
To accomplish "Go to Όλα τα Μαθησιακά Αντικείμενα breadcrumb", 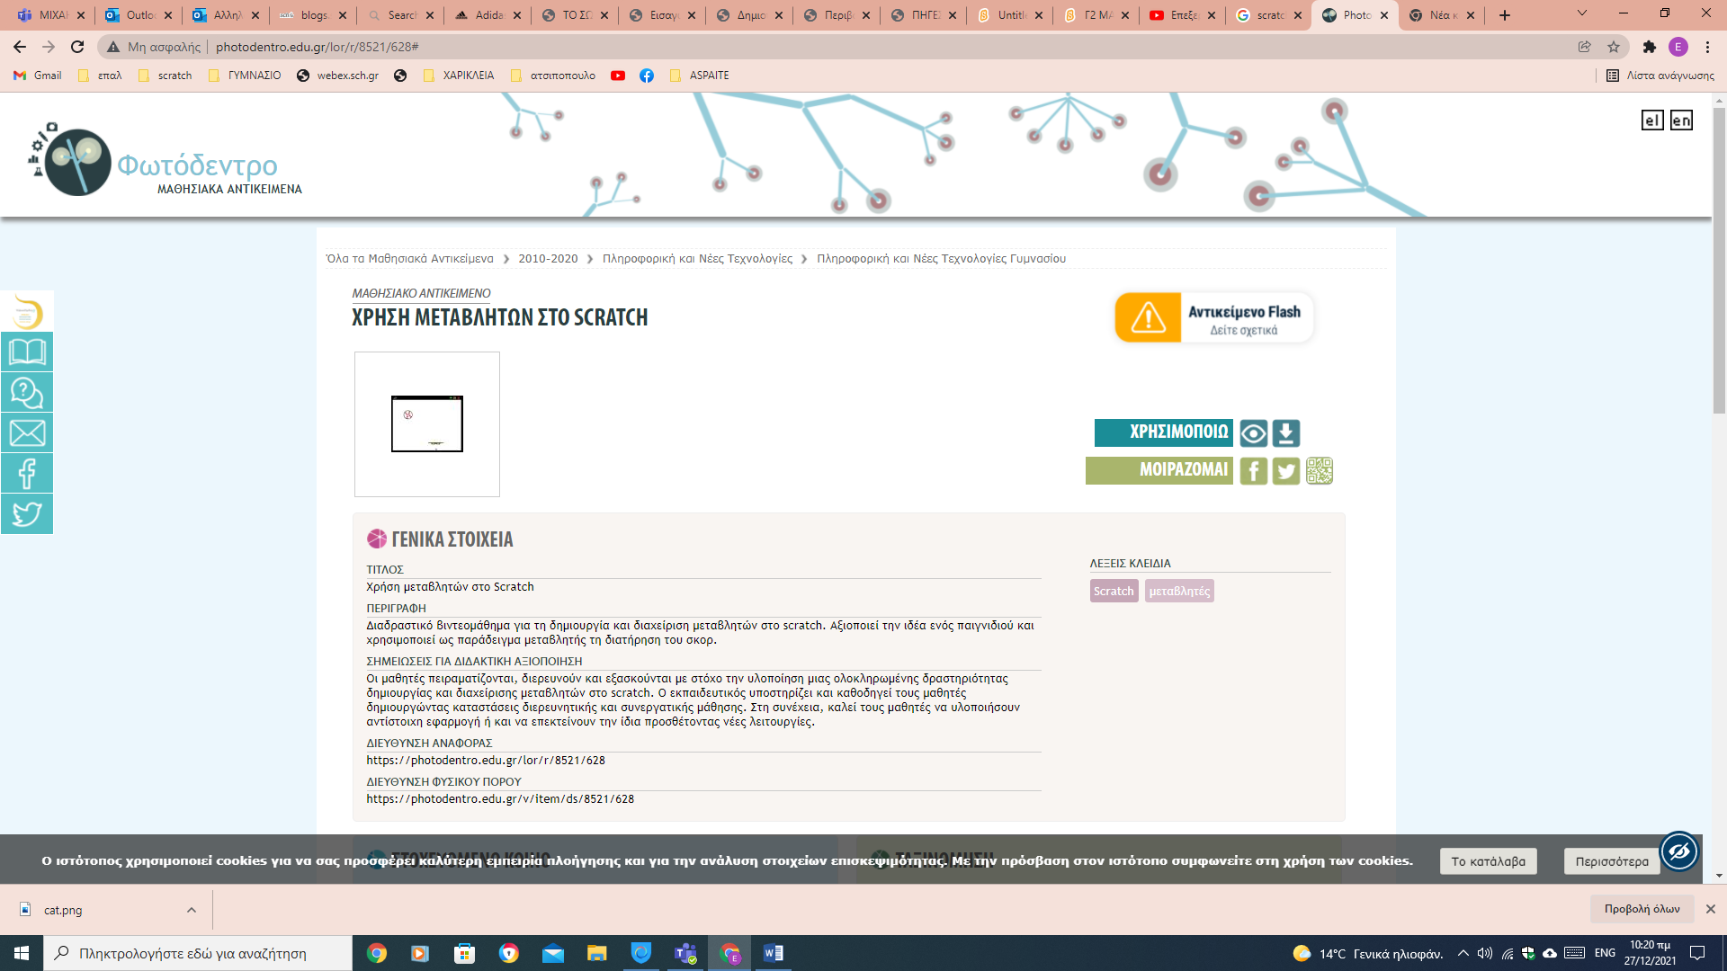I will click(x=409, y=259).
